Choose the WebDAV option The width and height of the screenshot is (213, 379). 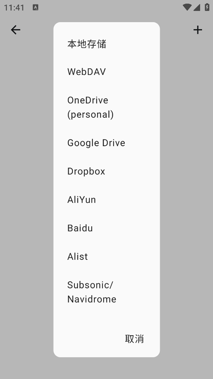(106, 72)
